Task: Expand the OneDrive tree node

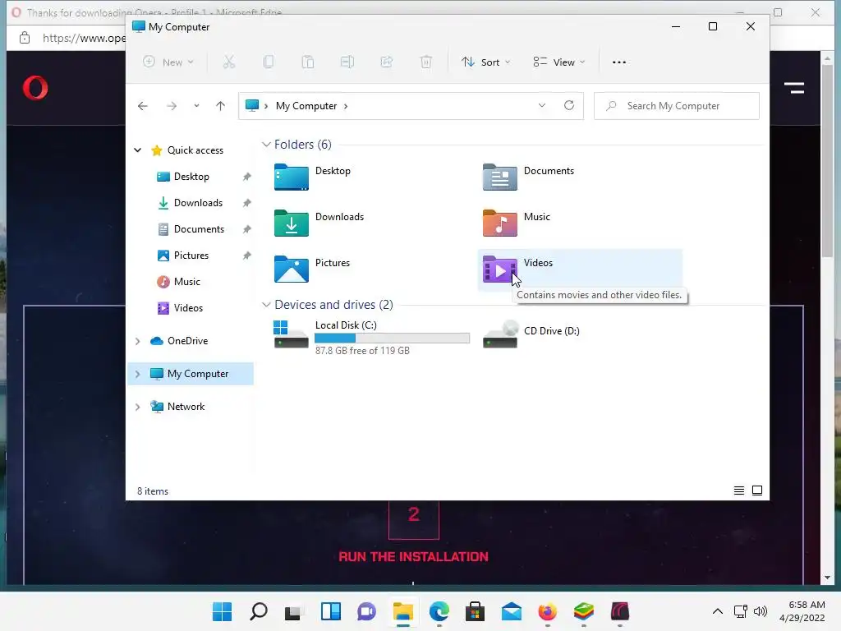Action: 138,341
